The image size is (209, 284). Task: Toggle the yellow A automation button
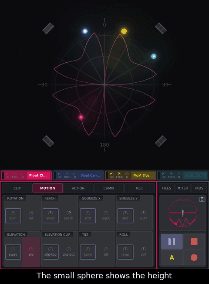point(172,257)
